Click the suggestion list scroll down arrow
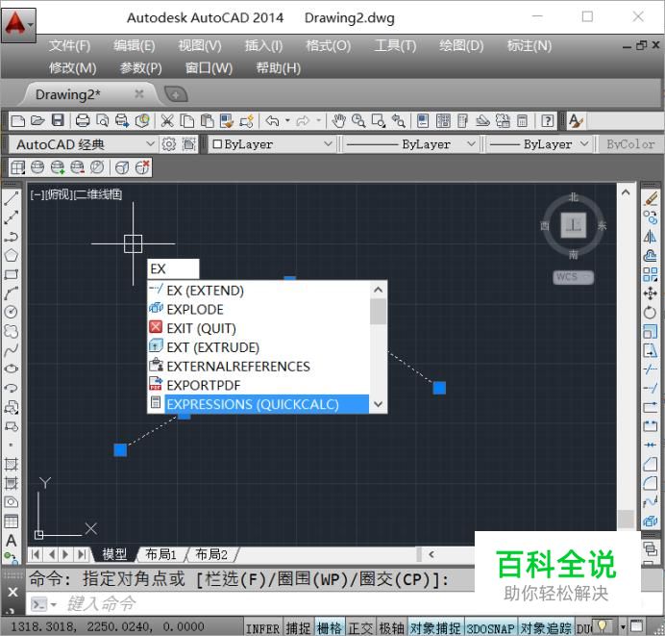The image size is (665, 636). (379, 404)
